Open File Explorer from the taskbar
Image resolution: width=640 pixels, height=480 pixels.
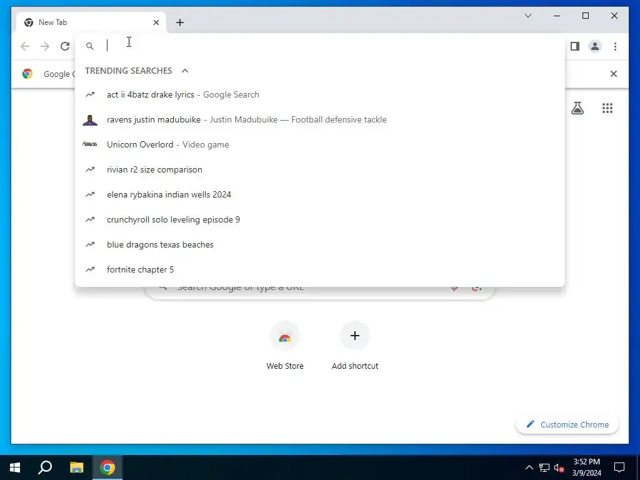[76, 467]
